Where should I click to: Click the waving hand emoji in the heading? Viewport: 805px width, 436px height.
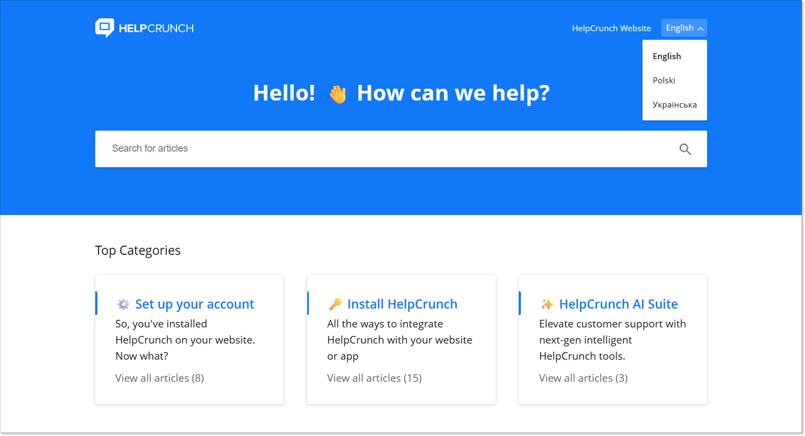337,92
